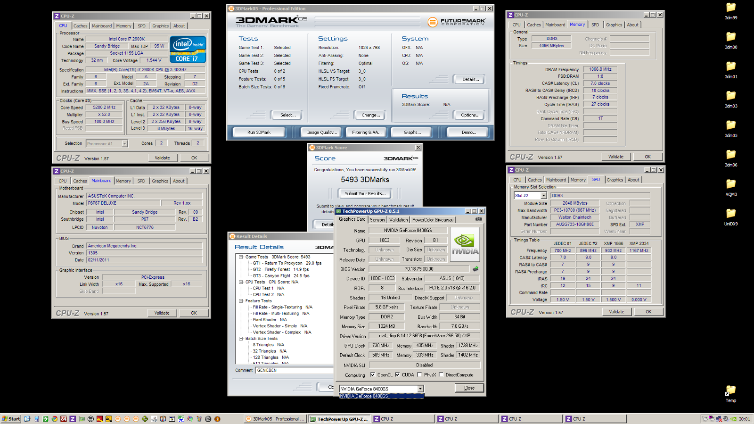Click the save BIOS chip icon in GPU-Z
Image resolution: width=754 pixels, height=424 pixels.
(475, 269)
